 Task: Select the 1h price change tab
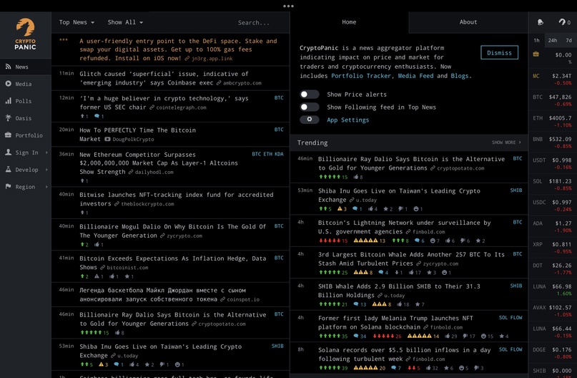536,40
